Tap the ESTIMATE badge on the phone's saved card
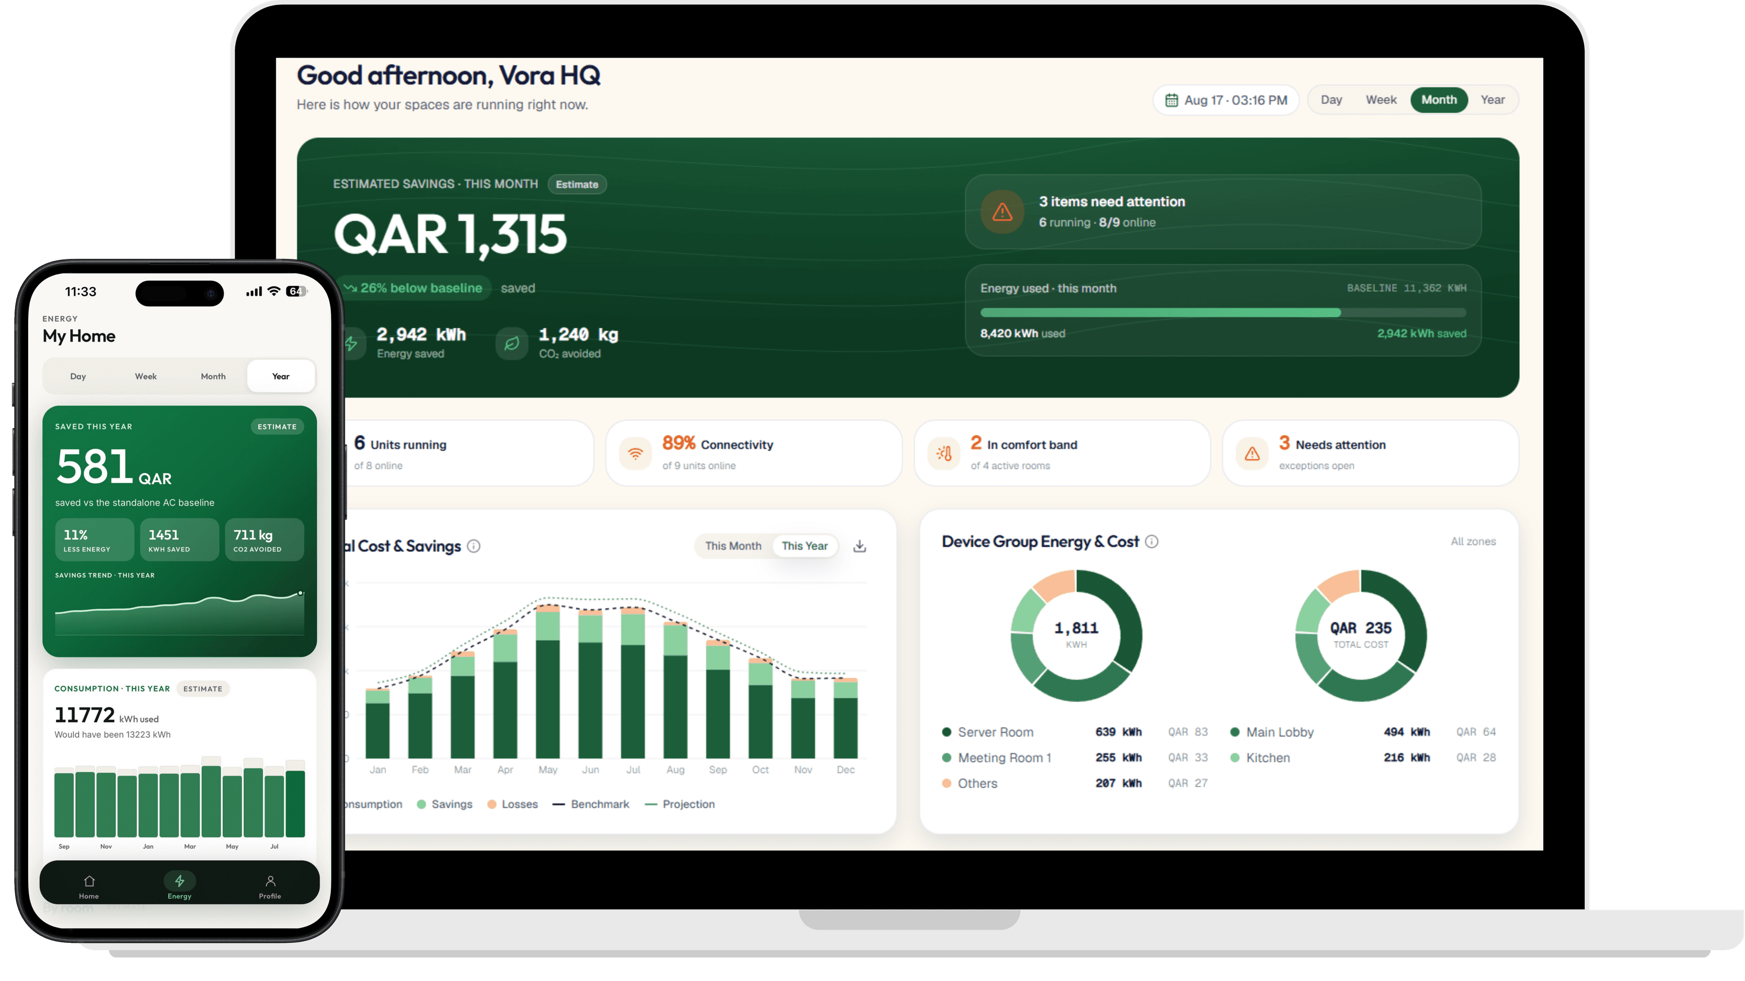 tap(277, 426)
